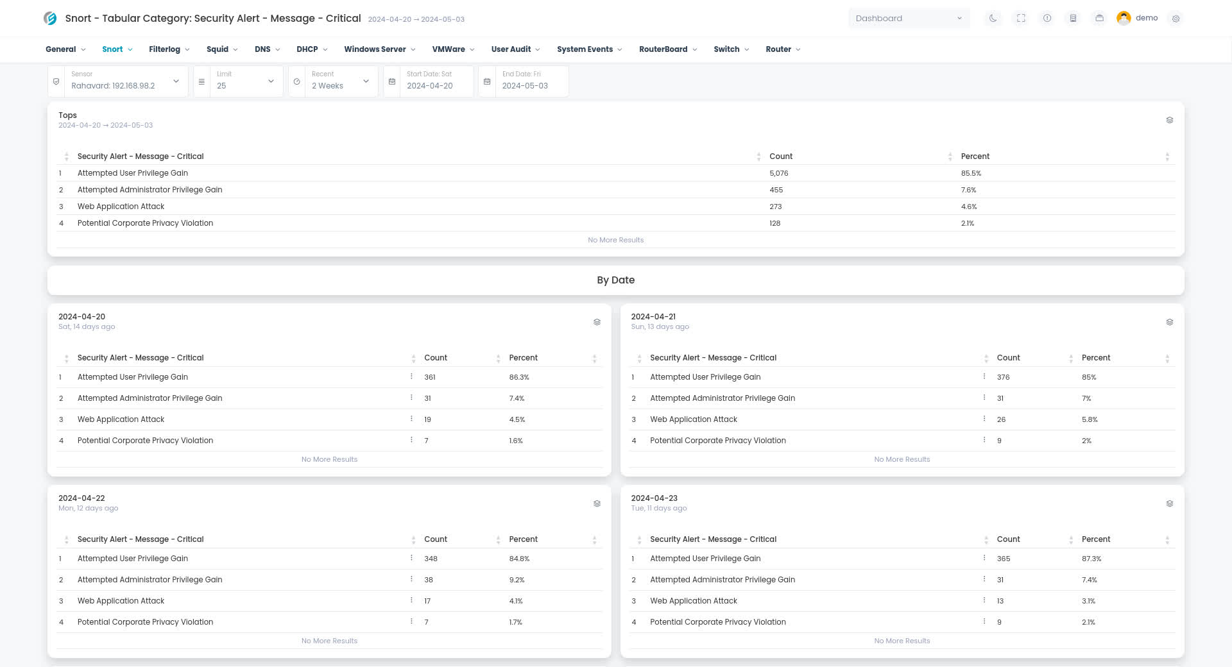The height and width of the screenshot is (667, 1232).
Task: Open row options for Potential Corporate Privacy Violation on 2024-04-21
Action: (984, 440)
